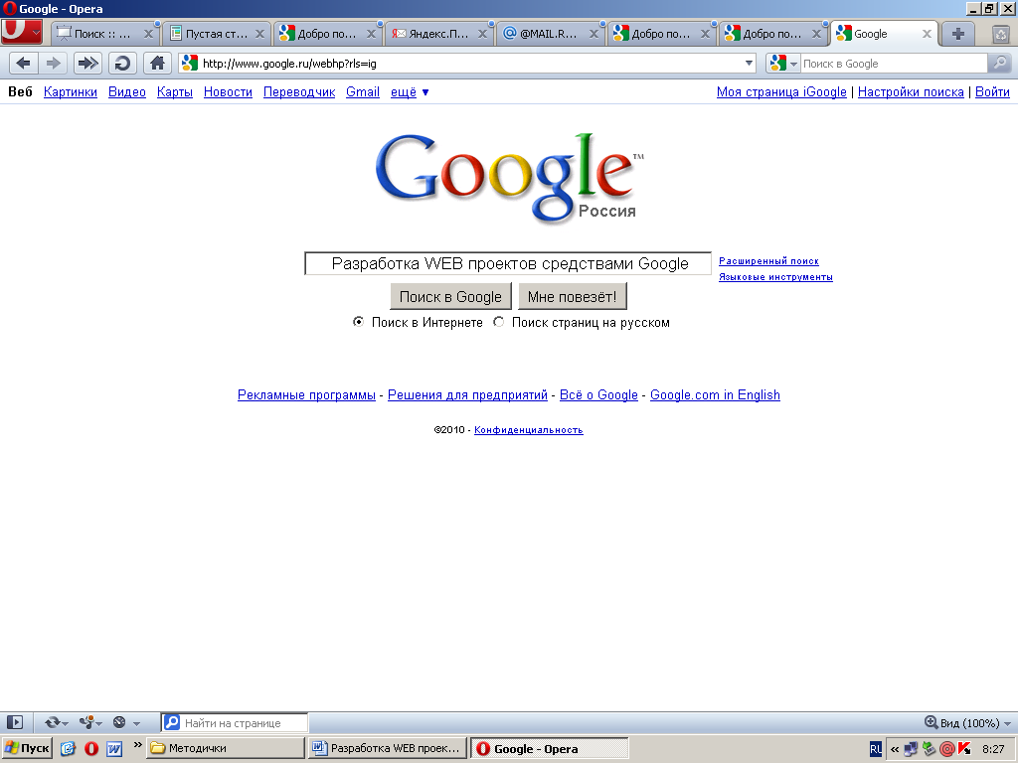Click the Поиск в Google button
The height and width of the screenshot is (763, 1018).
point(450,296)
